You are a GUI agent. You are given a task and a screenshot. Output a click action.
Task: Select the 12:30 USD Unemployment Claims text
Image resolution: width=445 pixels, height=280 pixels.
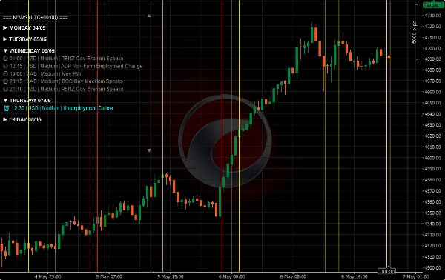pos(62,108)
